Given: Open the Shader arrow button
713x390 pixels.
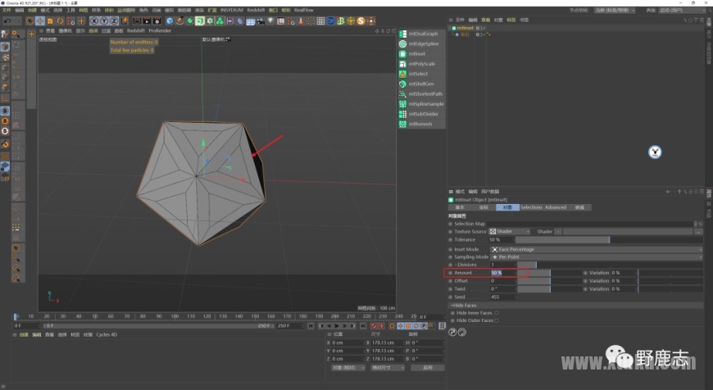Looking at the screenshot, I should (x=558, y=231).
